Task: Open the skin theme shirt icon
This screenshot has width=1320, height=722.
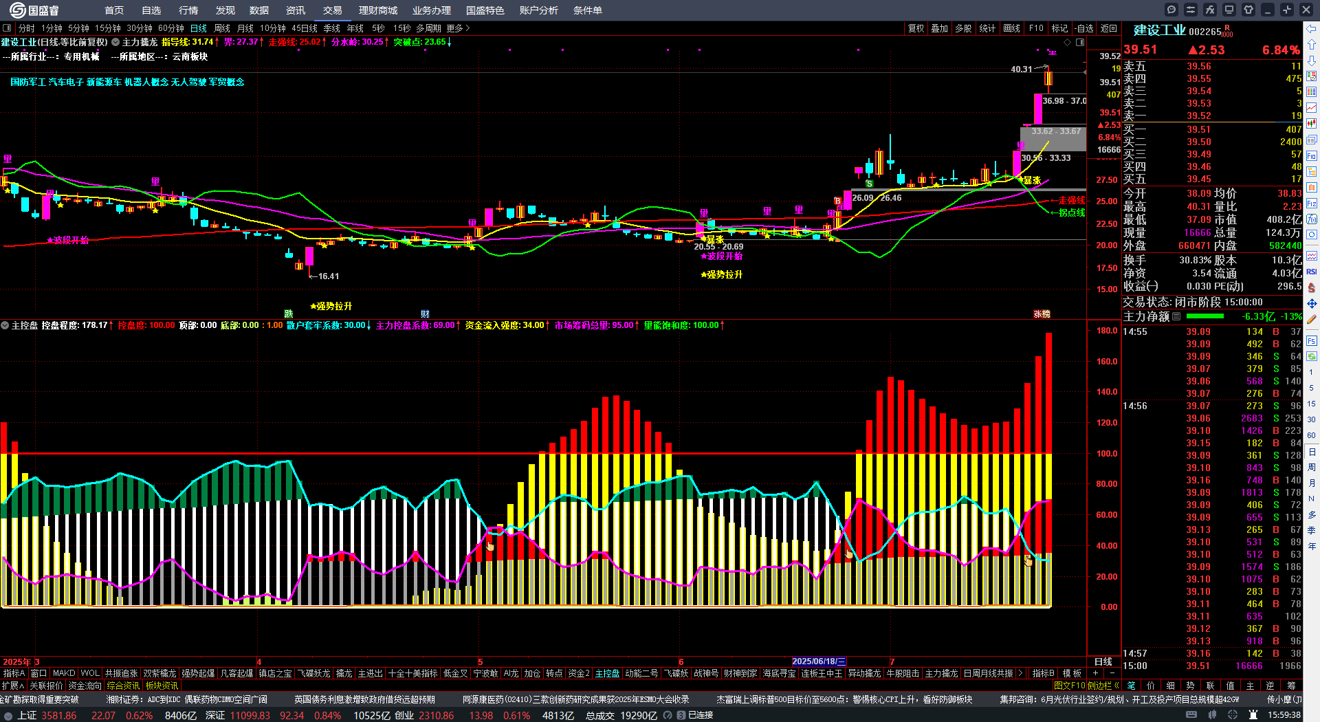Action: click(x=1248, y=10)
